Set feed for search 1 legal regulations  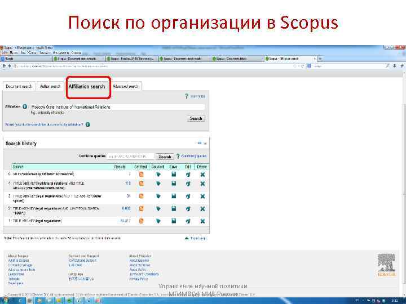coord(141,221)
